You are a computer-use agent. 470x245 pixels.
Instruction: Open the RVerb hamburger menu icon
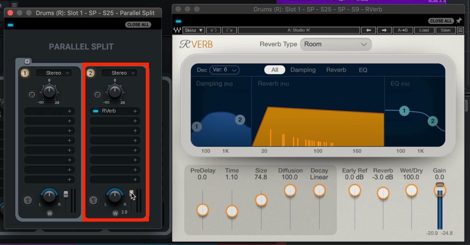pyautogui.click(x=460, y=30)
